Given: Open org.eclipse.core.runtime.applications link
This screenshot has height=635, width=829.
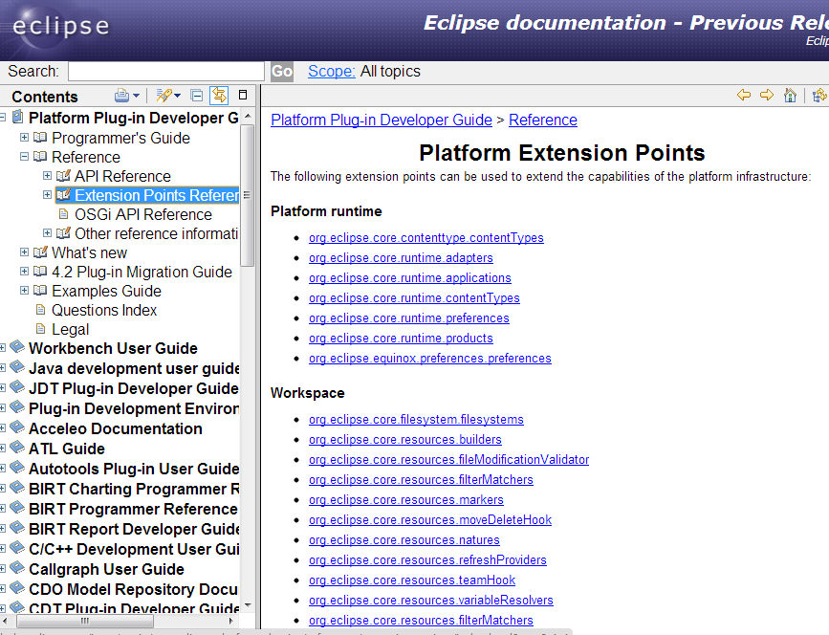Looking at the screenshot, I should [410, 278].
